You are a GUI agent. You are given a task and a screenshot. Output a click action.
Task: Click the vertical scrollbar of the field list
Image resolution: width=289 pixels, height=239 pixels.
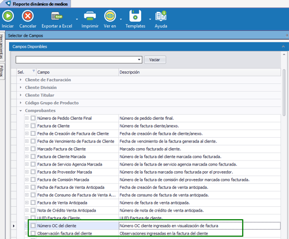[x=284, y=95]
